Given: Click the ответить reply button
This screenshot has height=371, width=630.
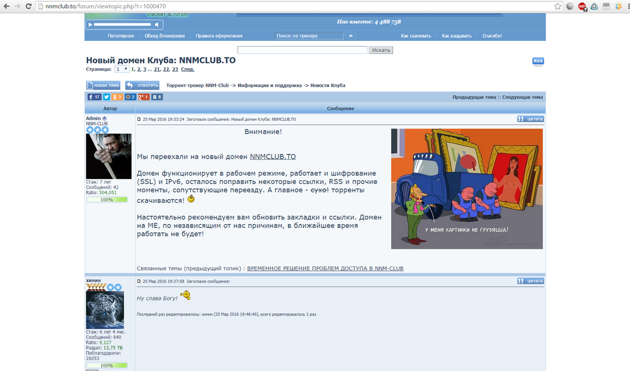Looking at the screenshot, I should coord(142,85).
